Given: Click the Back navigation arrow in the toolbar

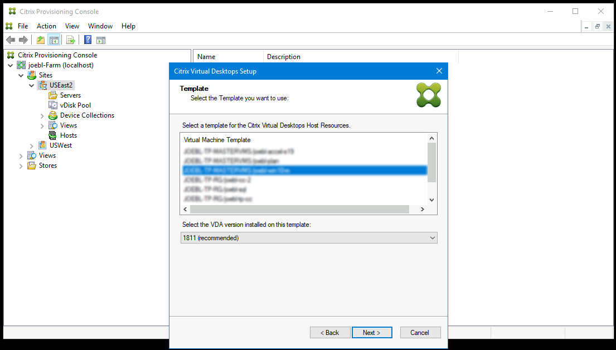Looking at the screenshot, I should click(x=10, y=40).
